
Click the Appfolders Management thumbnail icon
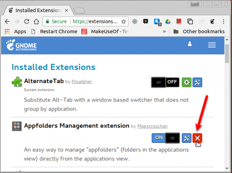tap(17, 126)
